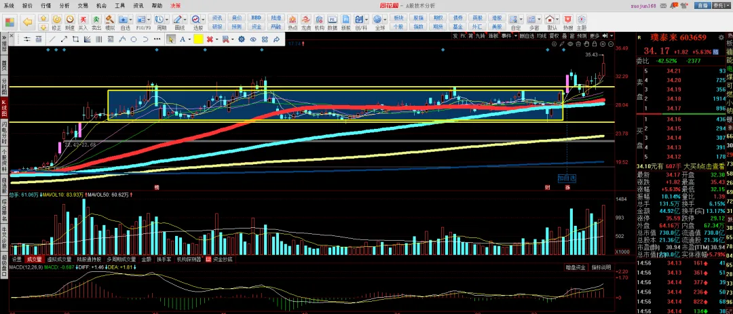Open the 热搜 icon
Image resolution: width=733 pixels, height=314 pixels.
(x=568, y=19)
